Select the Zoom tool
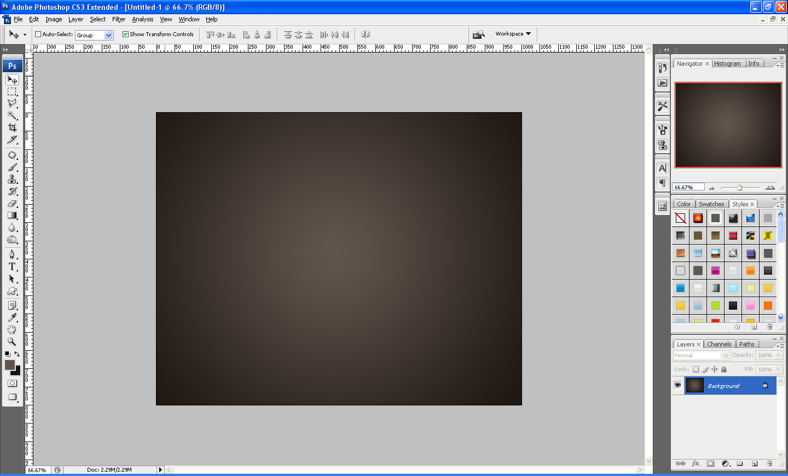 pyautogui.click(x=12, y=341)
